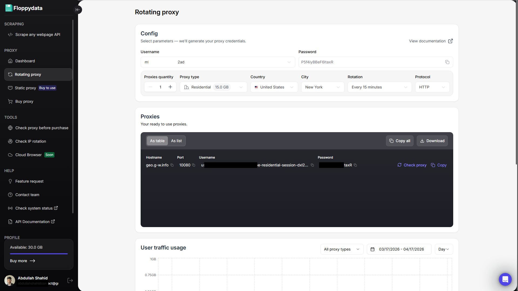This screenshot has height=291, width=518.
Task: Open View documentation link
Action: 431,41
